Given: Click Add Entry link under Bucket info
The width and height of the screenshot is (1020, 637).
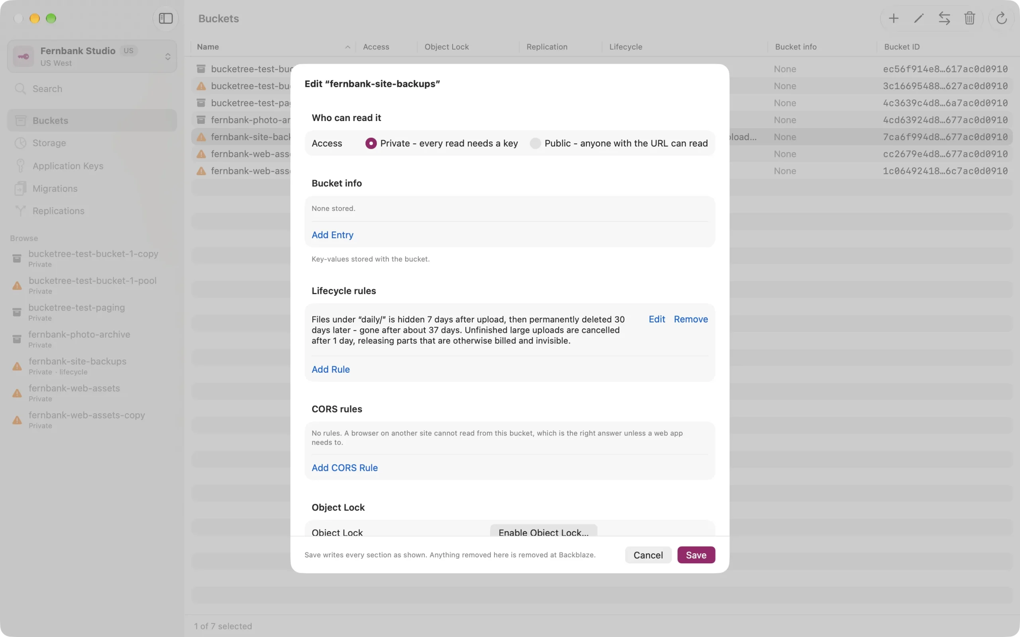Looking at the screenshot, I should [x=332, y=235].
